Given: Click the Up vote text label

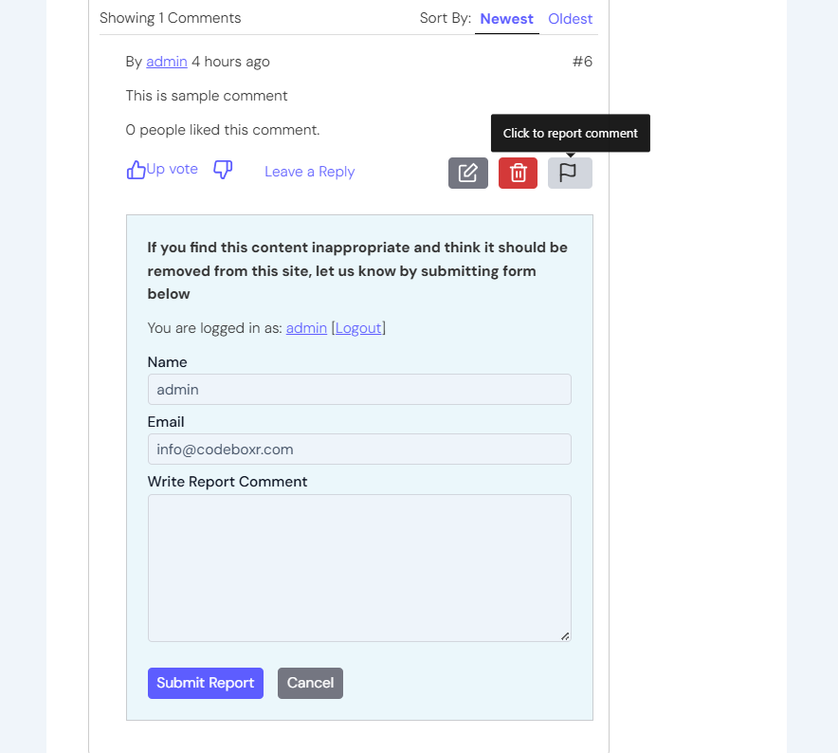Looking at the screenshot, I should coord(173,169).
